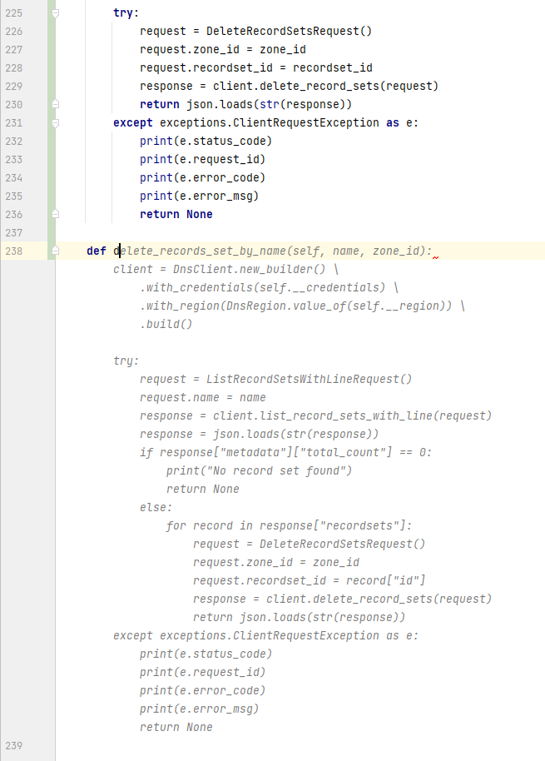The image size is (545, 761).
Task: Click fold end marker on line 230
Action: click(x=56, y=105)
